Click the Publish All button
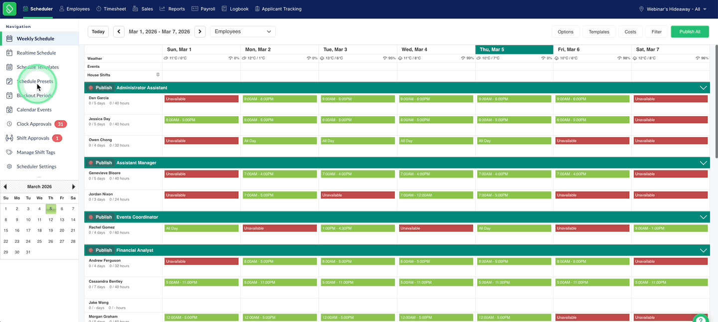Image resolution: width=718 pixels, height=322 pixels. click(690, 31)
